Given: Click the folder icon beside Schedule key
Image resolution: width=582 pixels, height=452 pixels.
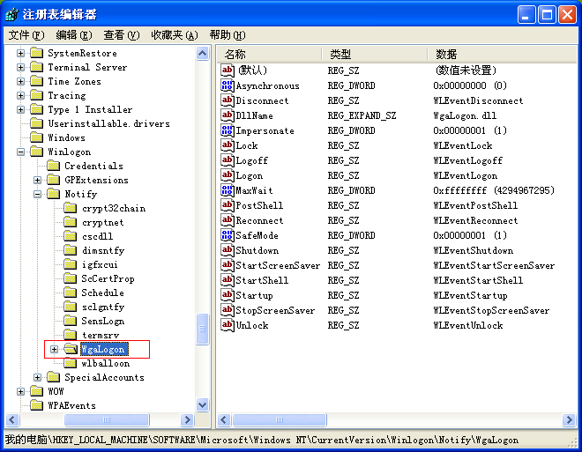Looking at the screenshot, I should (x=71, y=293).
